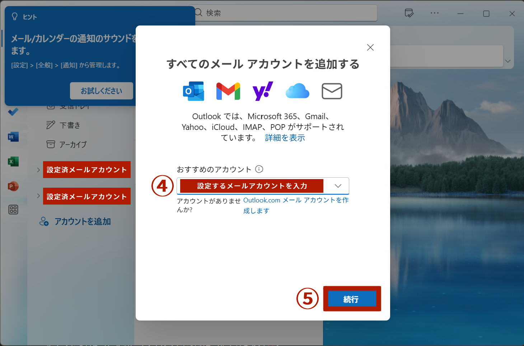Open the recommended account dropdown arrow
Screen dimensions: 524x346
point(337,186)
